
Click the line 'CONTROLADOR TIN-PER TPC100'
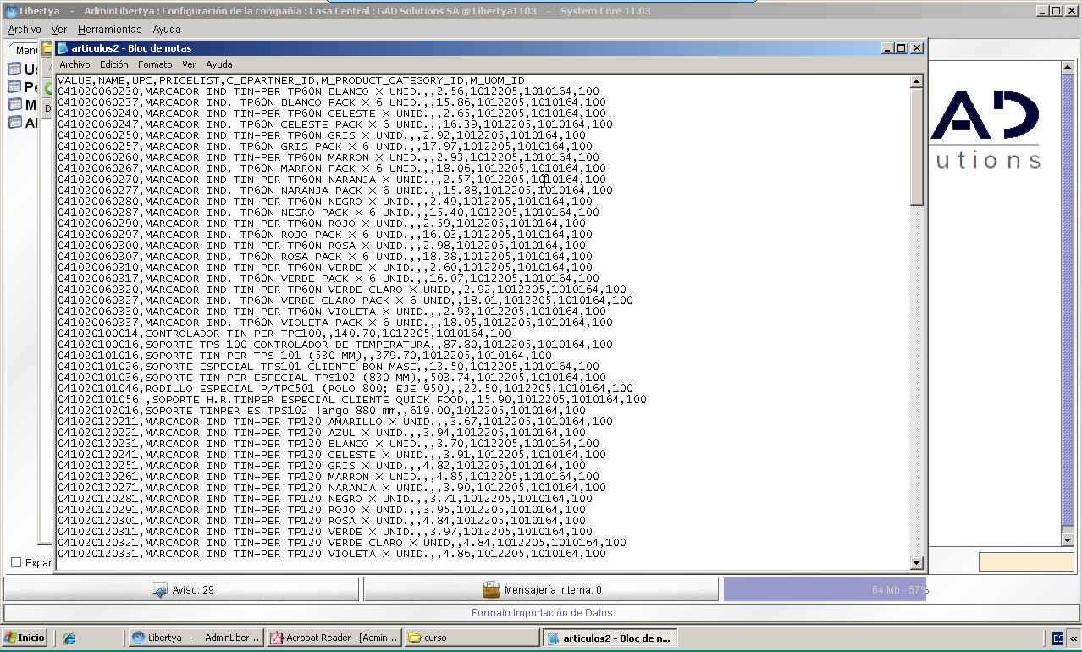[x=284, y=334]
